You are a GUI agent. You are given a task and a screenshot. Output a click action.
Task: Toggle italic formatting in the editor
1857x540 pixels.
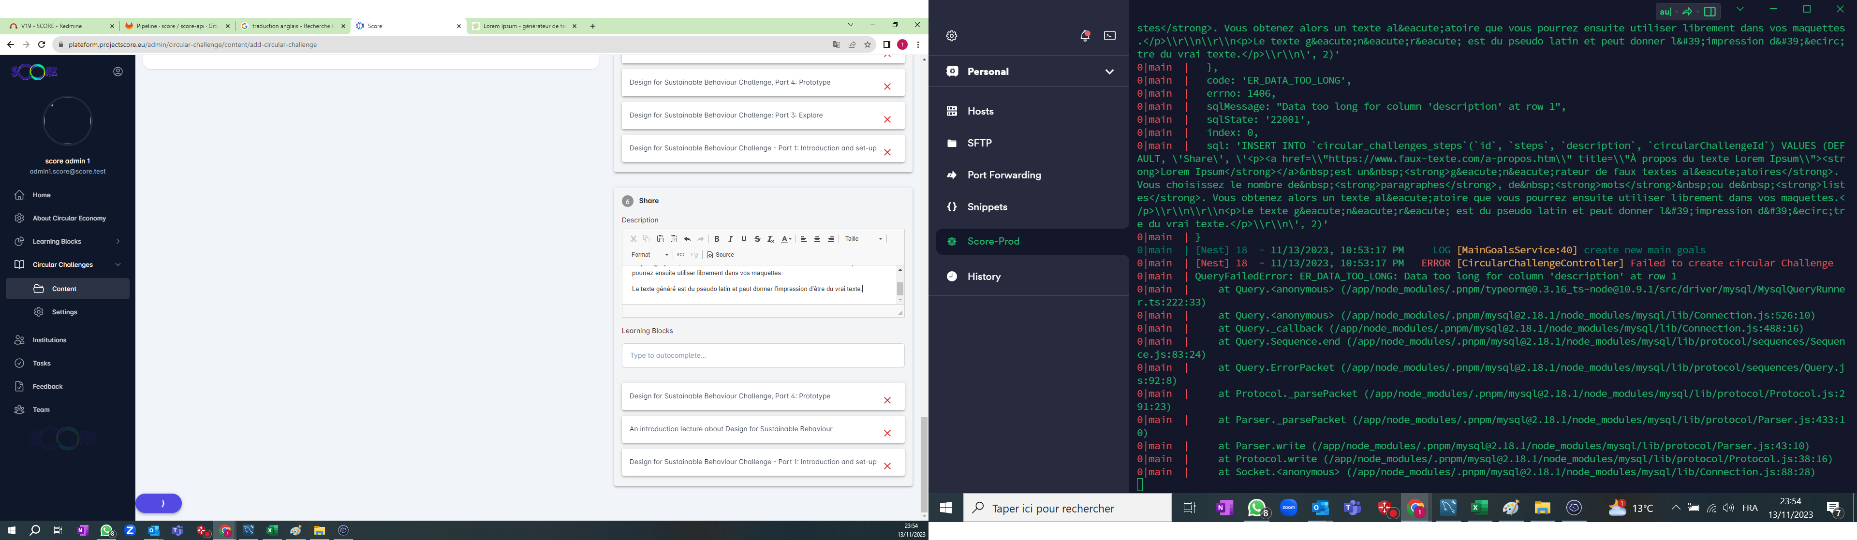(730, 239)
